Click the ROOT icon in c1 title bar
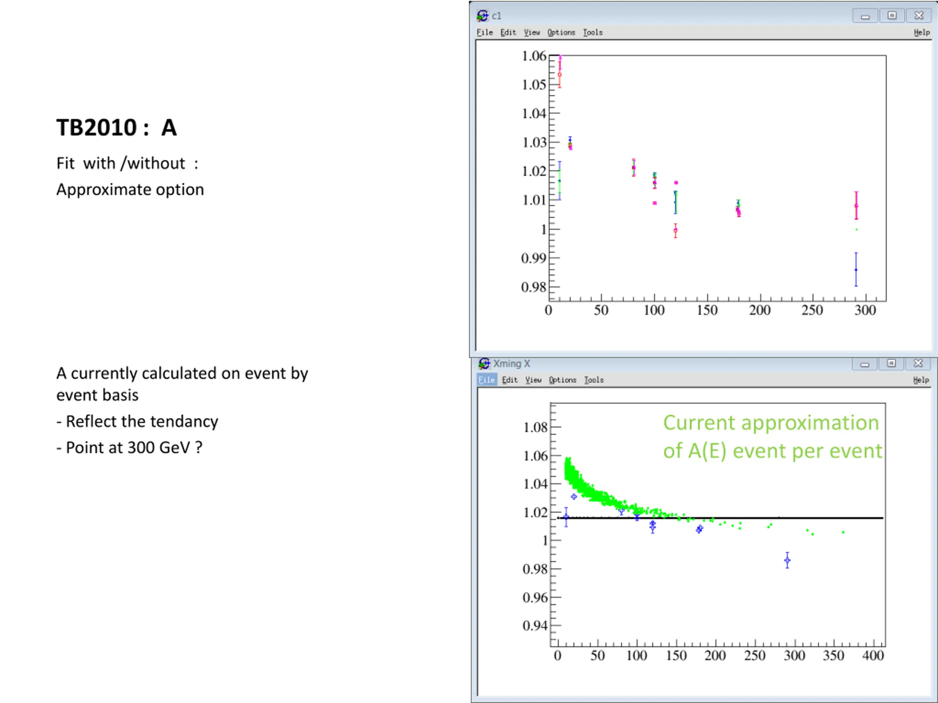Image resolution: width=938 pixels, height=703 pixels. click(483, 16)
